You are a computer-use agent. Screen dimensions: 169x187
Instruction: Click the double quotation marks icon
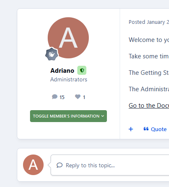click(x=146, y=129)
